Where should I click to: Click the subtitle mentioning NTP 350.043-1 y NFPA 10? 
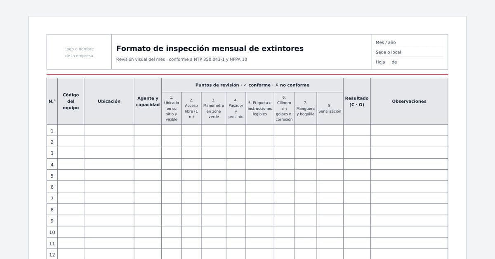(x=181, y=59)
